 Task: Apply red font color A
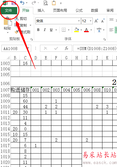point(86,30)
